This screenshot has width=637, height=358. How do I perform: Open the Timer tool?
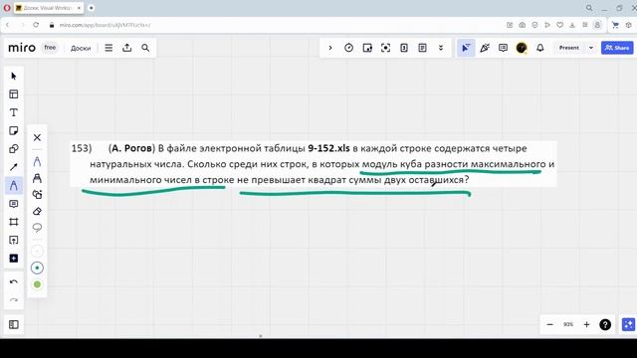click(x=348, y=48)
